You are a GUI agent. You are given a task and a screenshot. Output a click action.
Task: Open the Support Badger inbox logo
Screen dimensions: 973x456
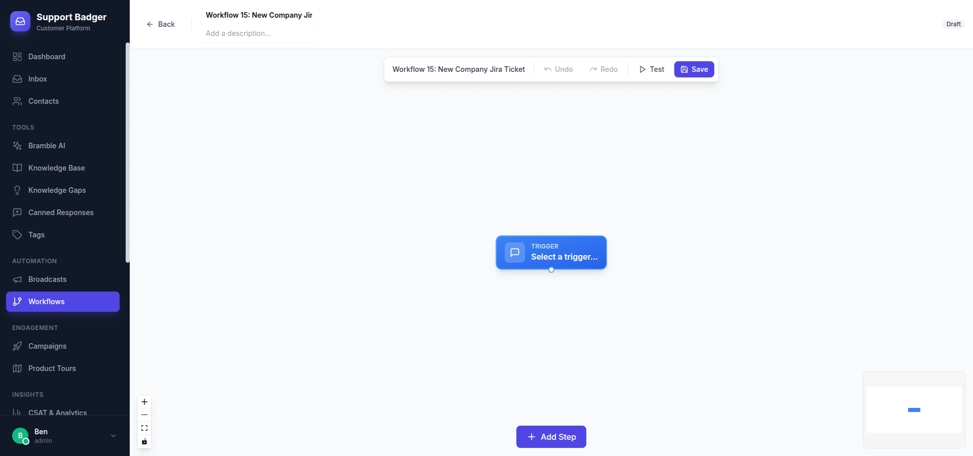pyautogui.click(x=20, y=21)
